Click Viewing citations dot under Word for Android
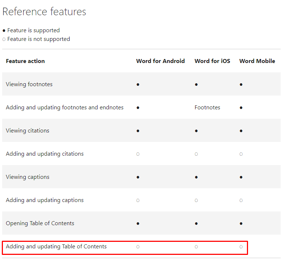 coord(138,131)
